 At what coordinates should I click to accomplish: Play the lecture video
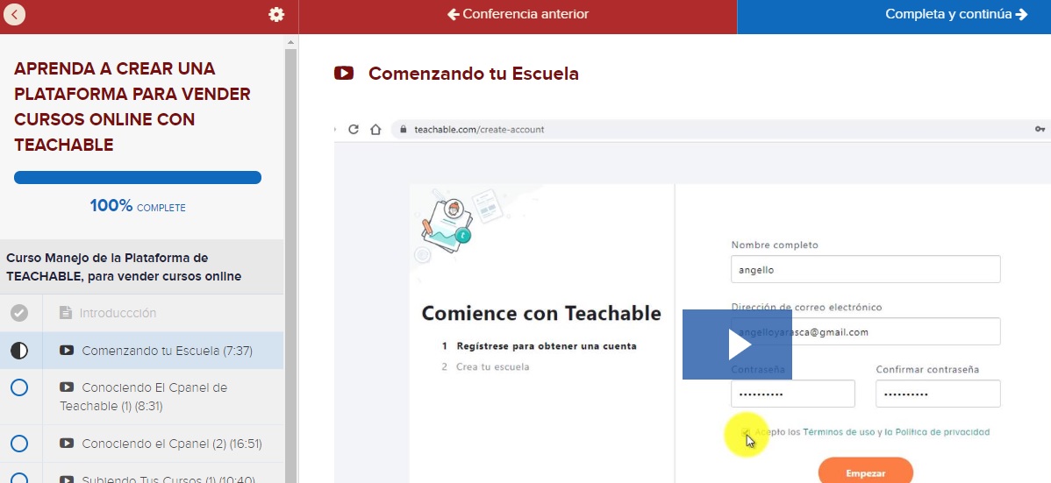click(737, 344)
